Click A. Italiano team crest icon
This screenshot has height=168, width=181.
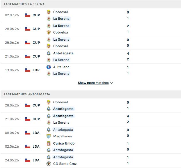(49, 67)
